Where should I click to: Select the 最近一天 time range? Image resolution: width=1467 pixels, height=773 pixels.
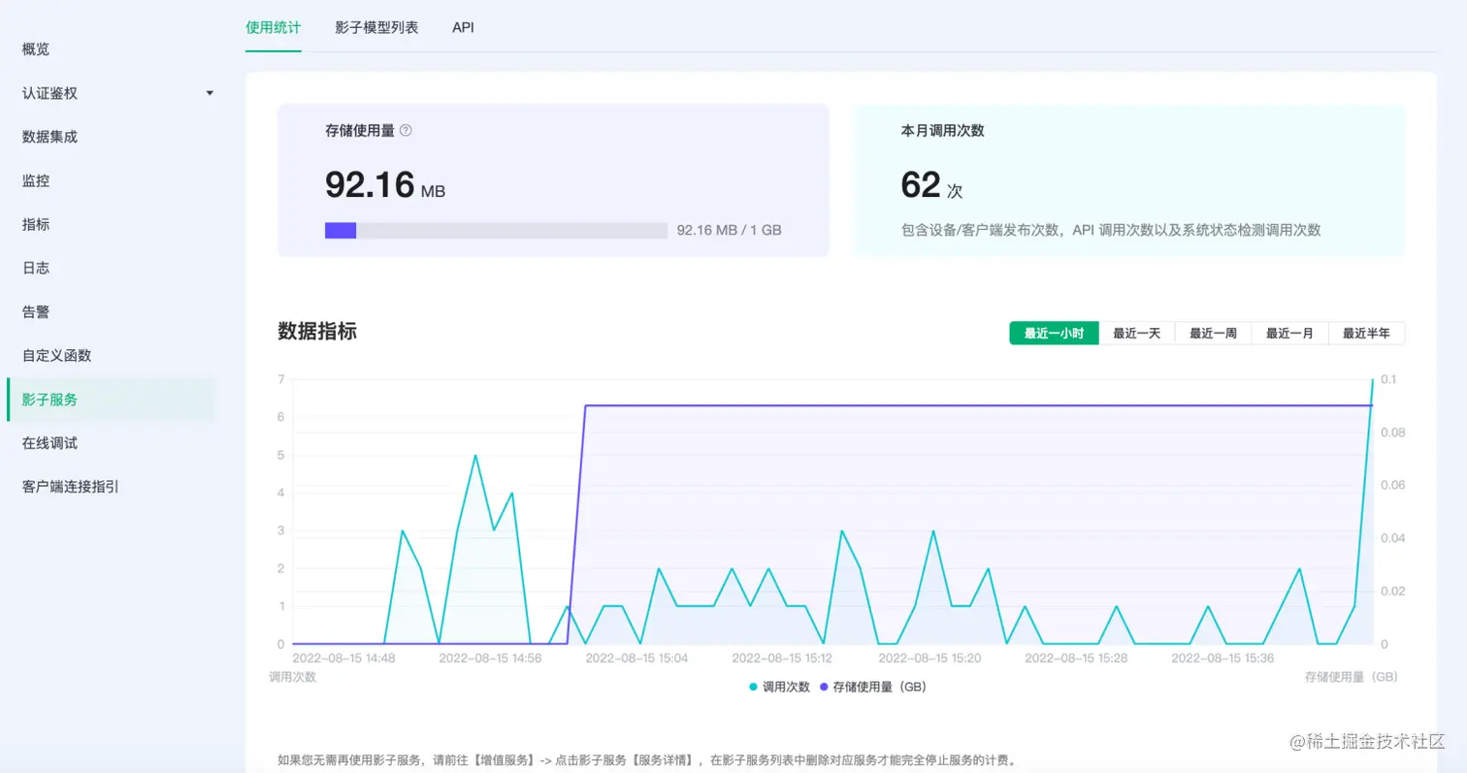(1137, 333)
